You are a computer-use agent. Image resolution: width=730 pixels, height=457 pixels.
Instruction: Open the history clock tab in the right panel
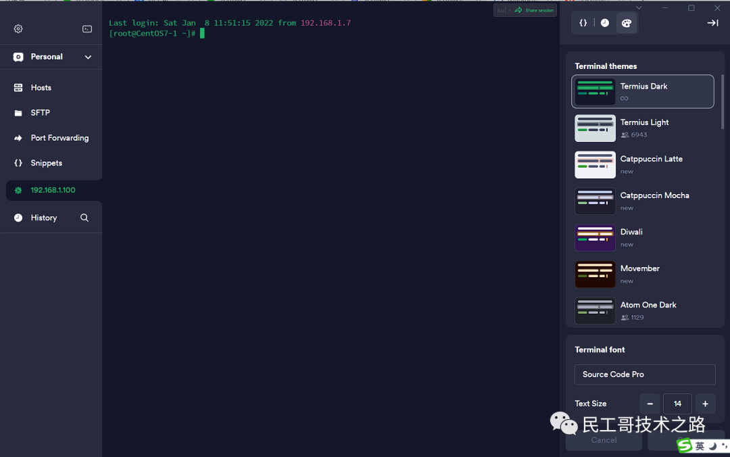[605, 23]
